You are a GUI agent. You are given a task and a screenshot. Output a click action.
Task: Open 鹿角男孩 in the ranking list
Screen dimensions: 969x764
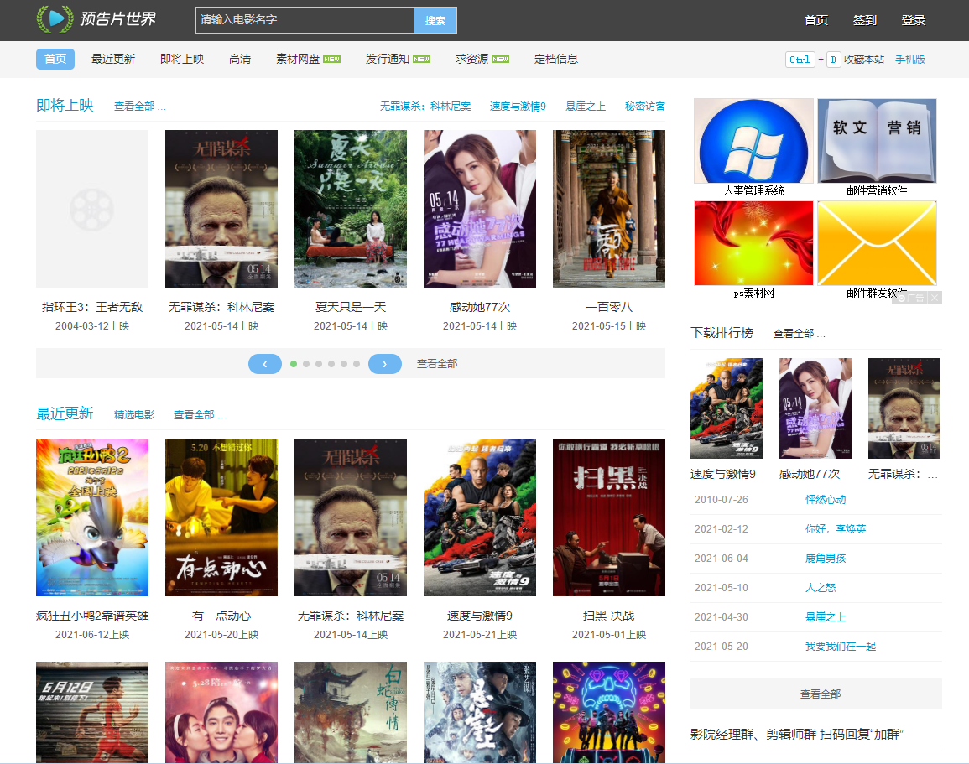click(826, 559)
